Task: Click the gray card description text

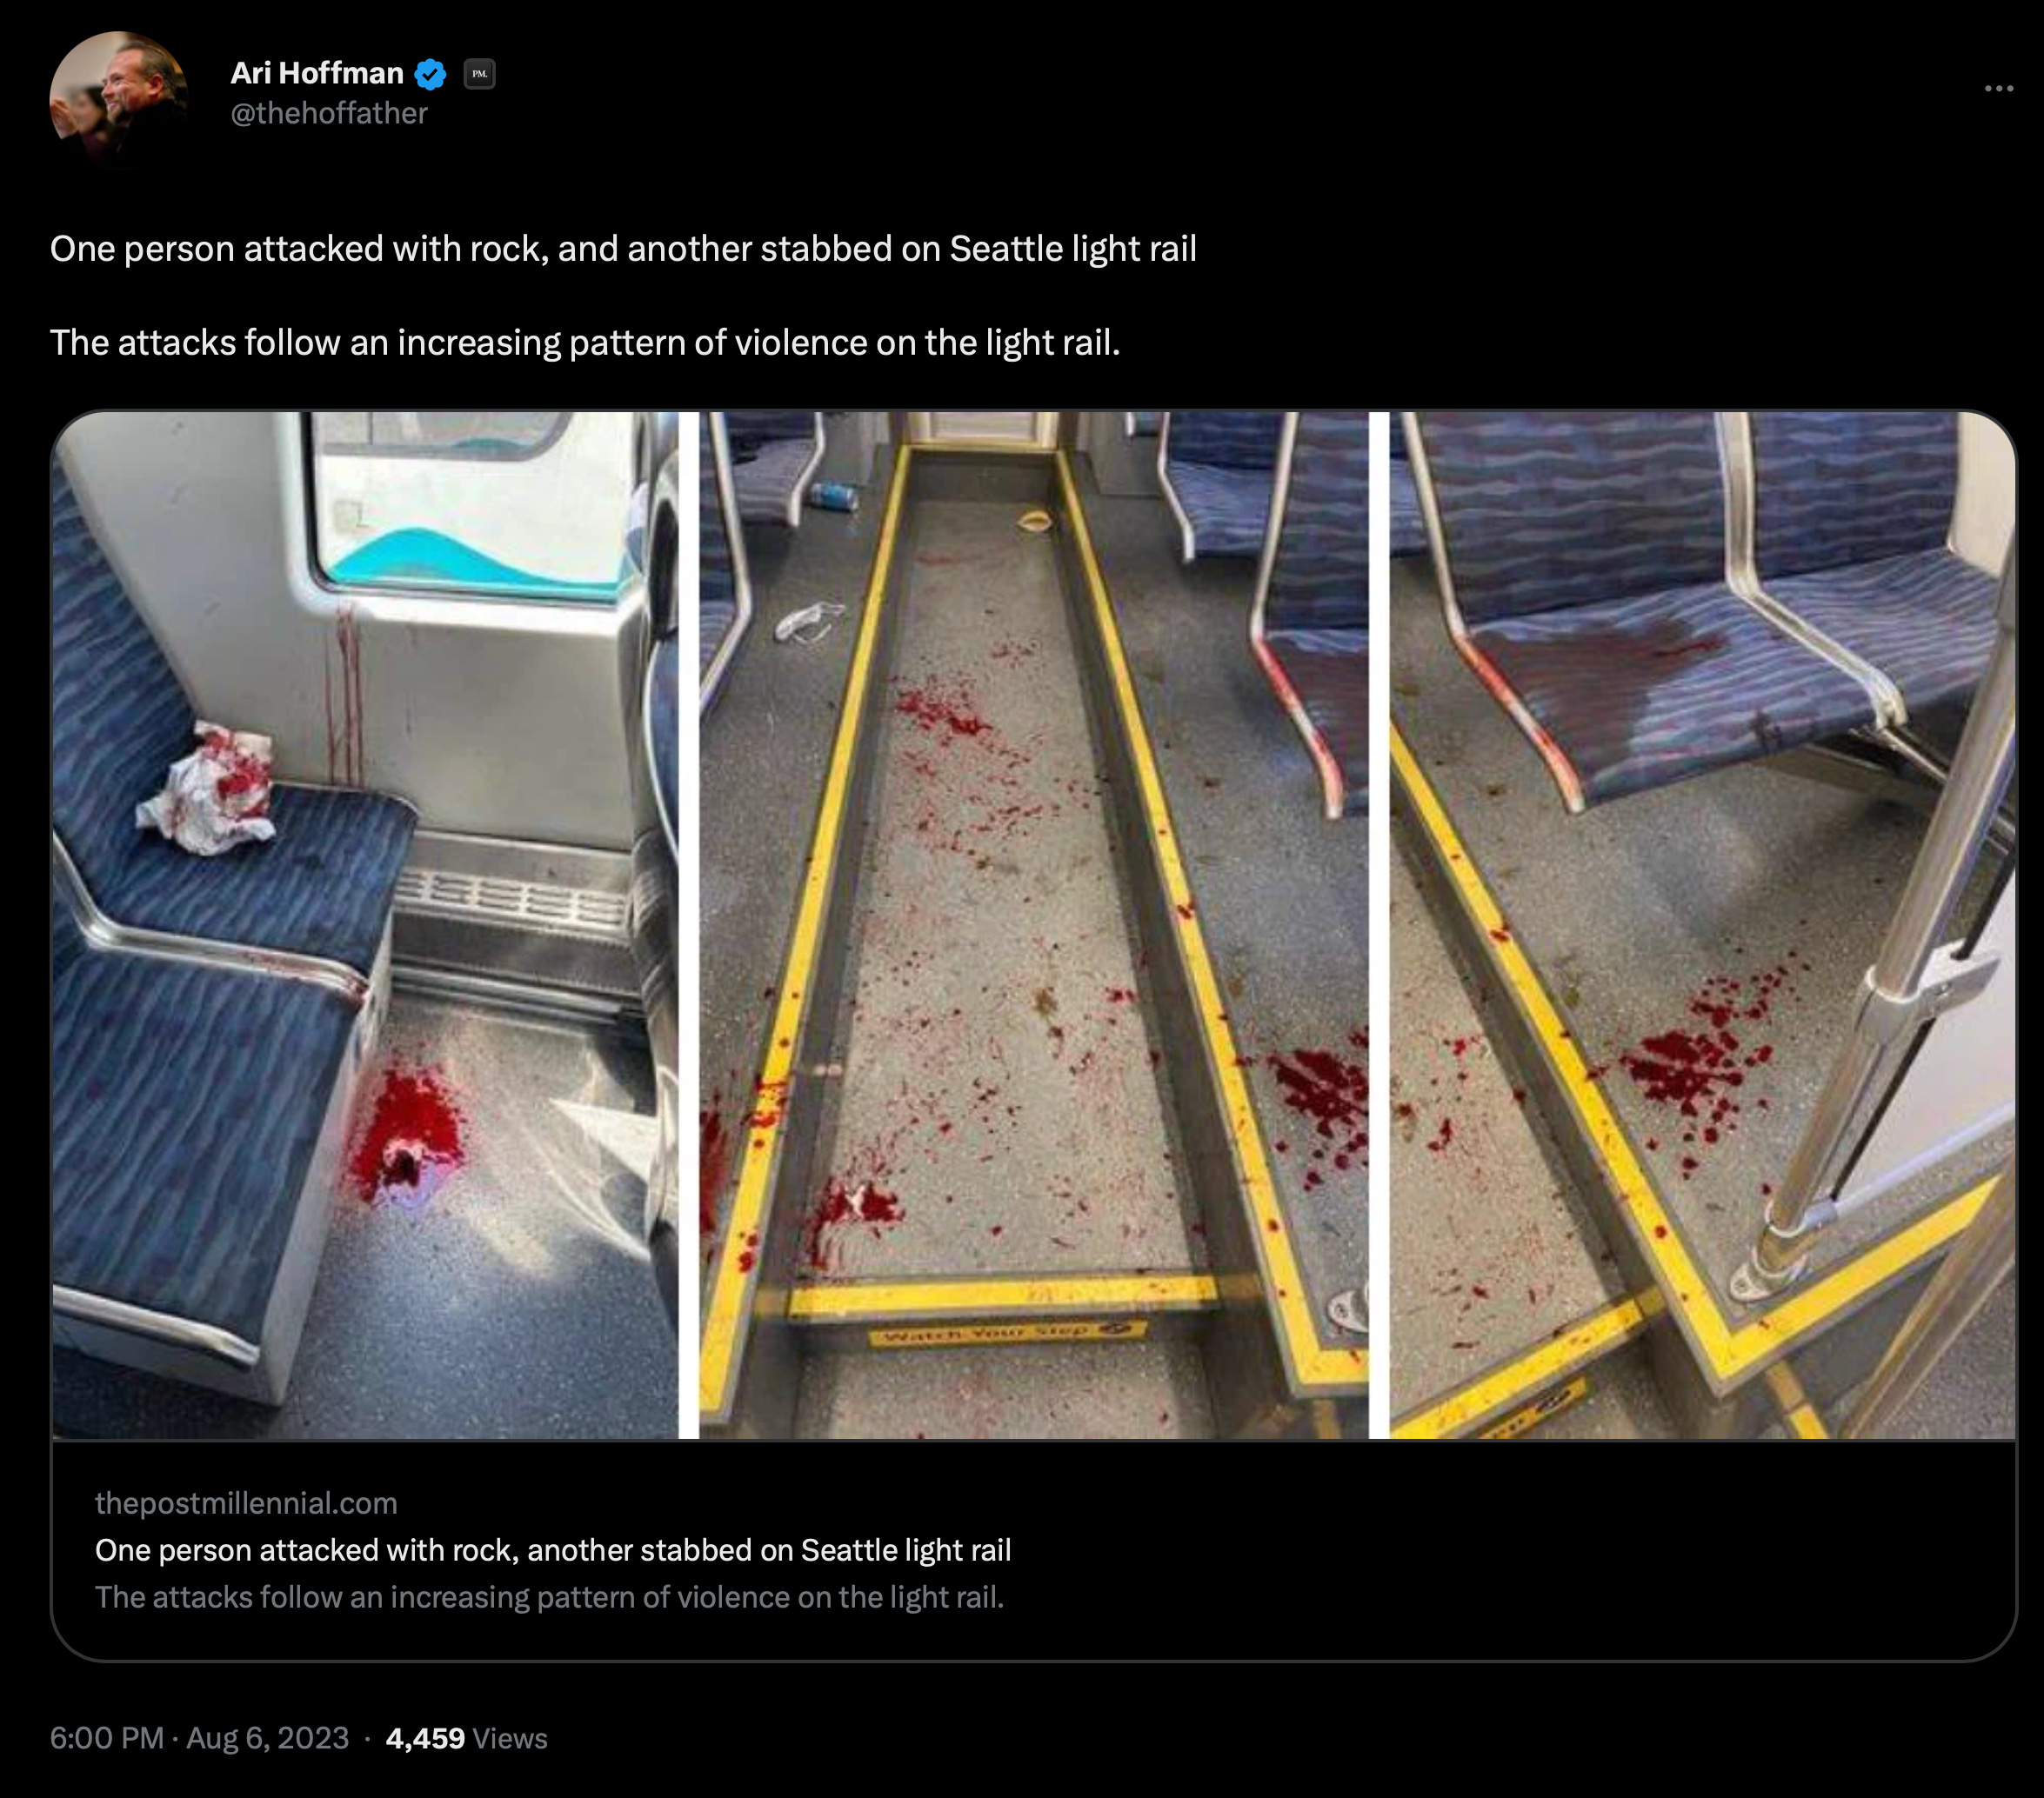Action: 549,1597
